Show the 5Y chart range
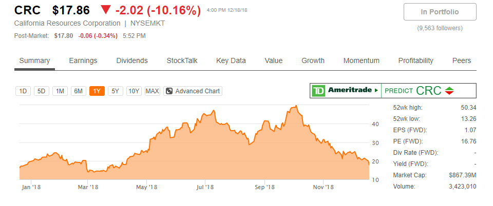The image size is (493, 206). coord(116,91)
